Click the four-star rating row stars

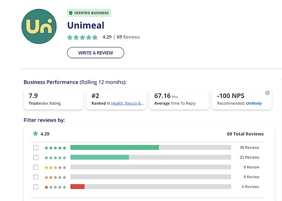[x=55, y=157]
